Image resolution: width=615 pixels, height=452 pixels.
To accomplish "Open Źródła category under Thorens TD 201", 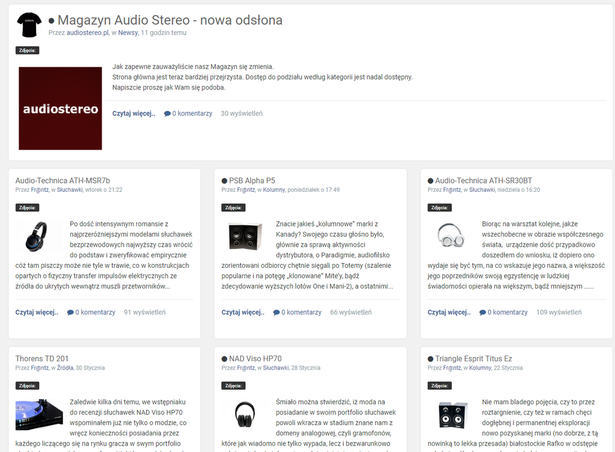I will point(65,368).
